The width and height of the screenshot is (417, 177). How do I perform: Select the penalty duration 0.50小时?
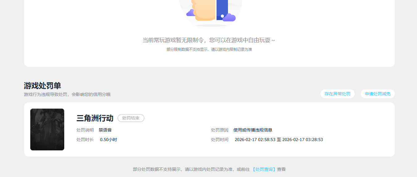(108, 140)
